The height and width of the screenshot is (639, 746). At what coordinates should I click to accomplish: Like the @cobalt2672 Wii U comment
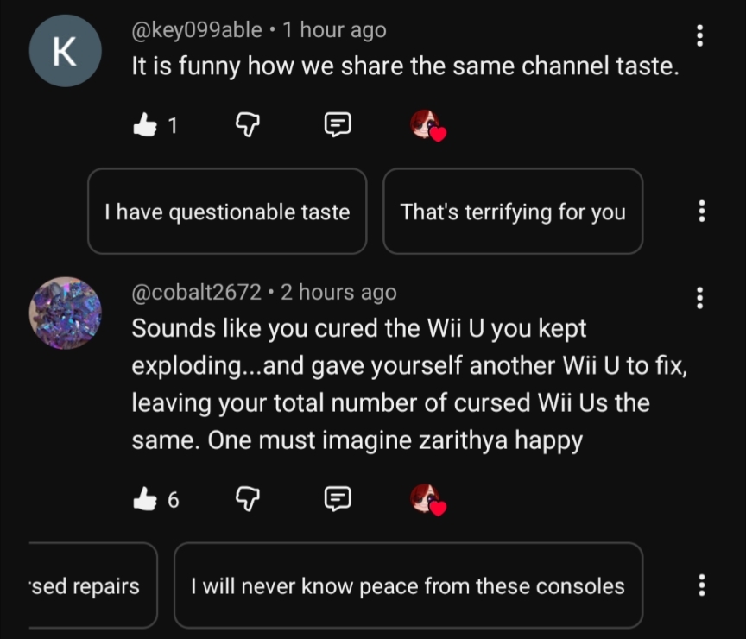[143, 498]
